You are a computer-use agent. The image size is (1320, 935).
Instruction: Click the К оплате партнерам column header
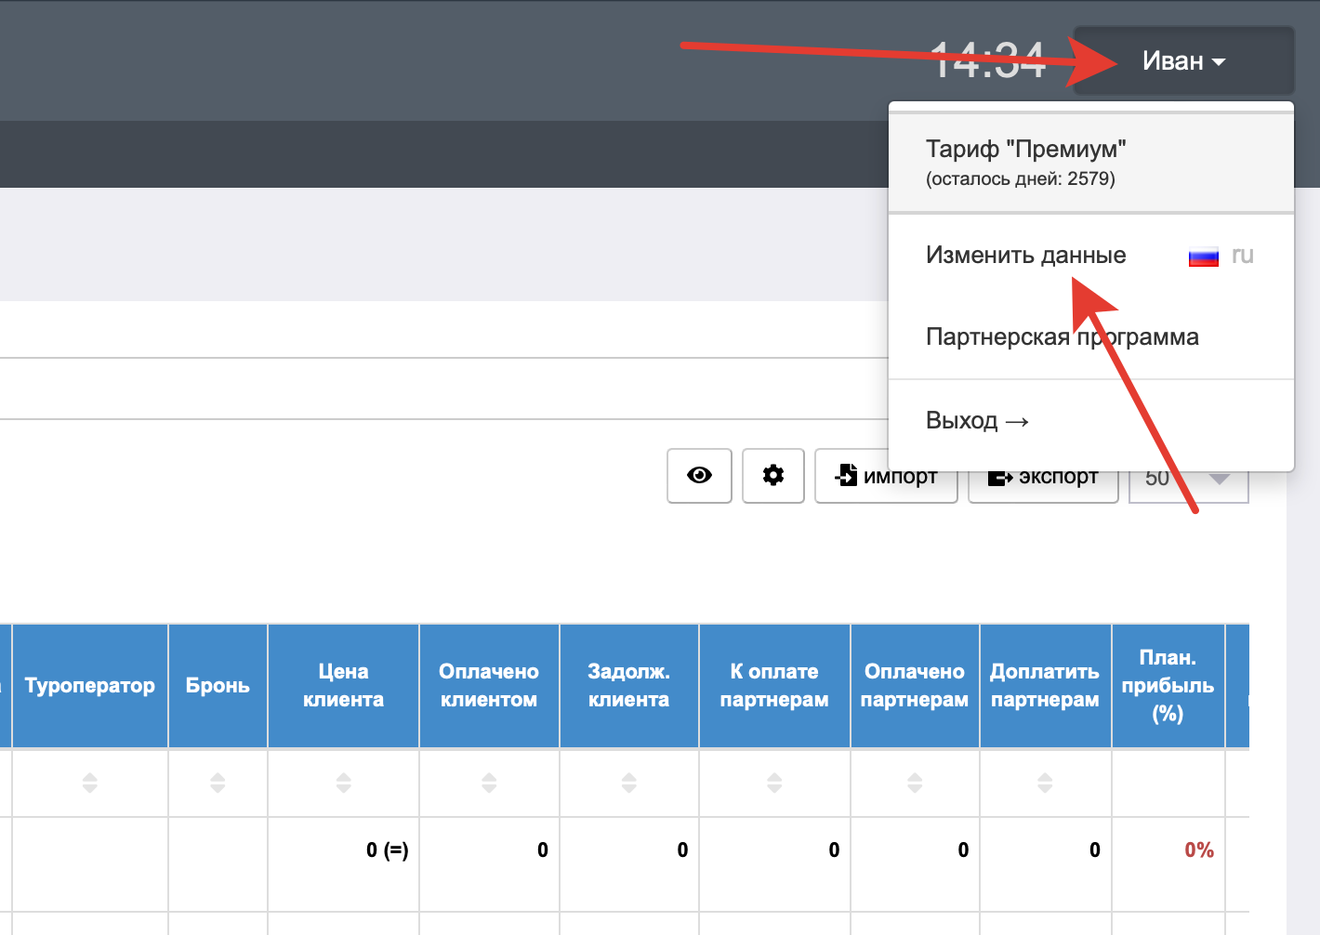pos(774,686)
